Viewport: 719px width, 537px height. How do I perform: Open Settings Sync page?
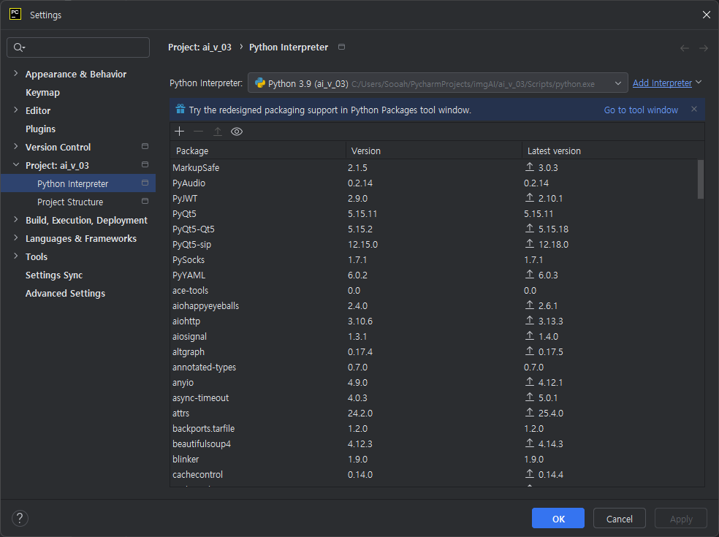[x=54, y=275]
